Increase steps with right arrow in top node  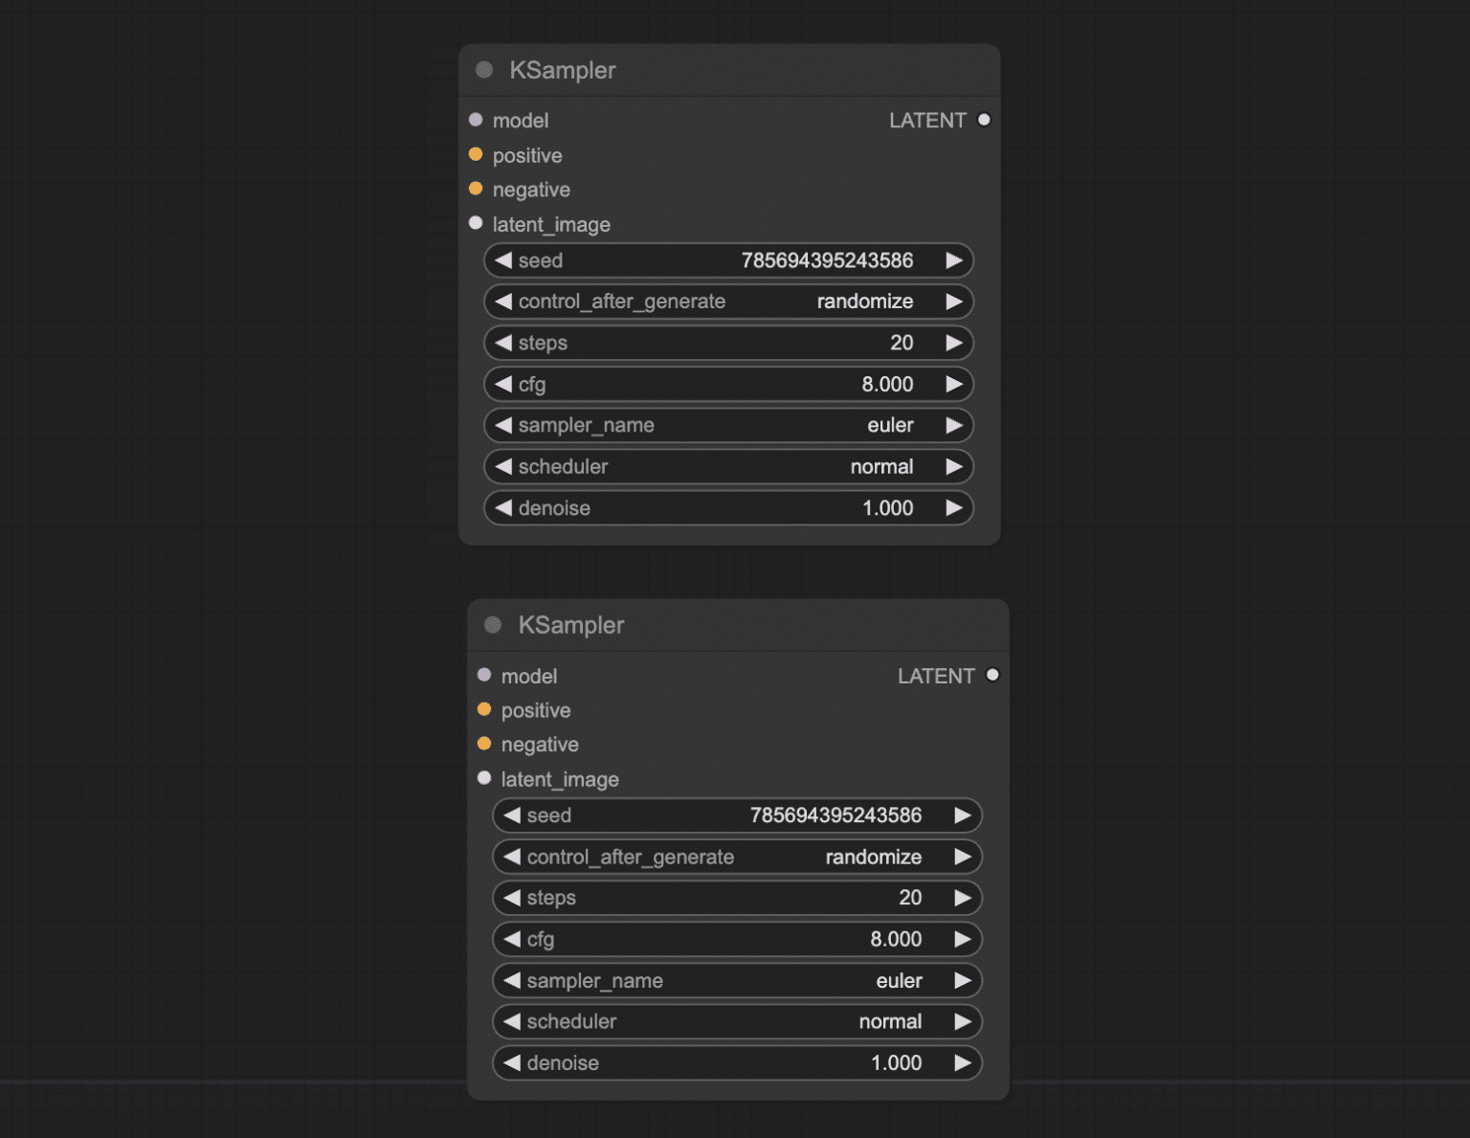coord(954,343)
